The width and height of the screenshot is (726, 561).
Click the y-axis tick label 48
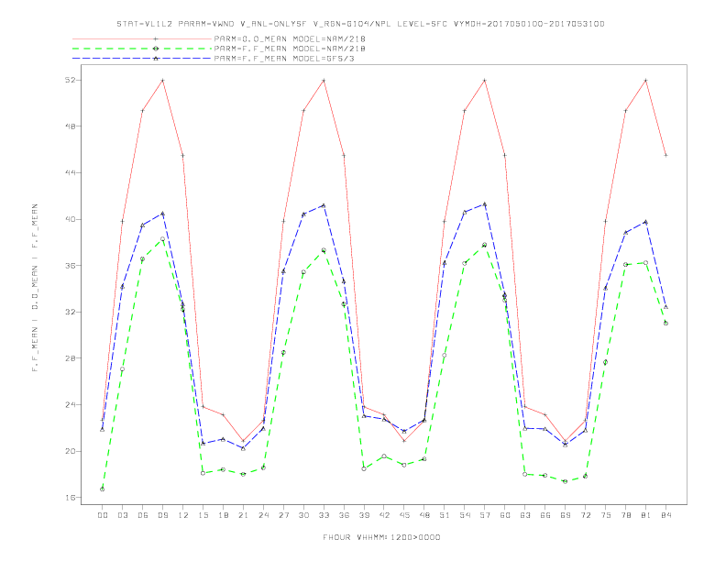coord(70,126)
